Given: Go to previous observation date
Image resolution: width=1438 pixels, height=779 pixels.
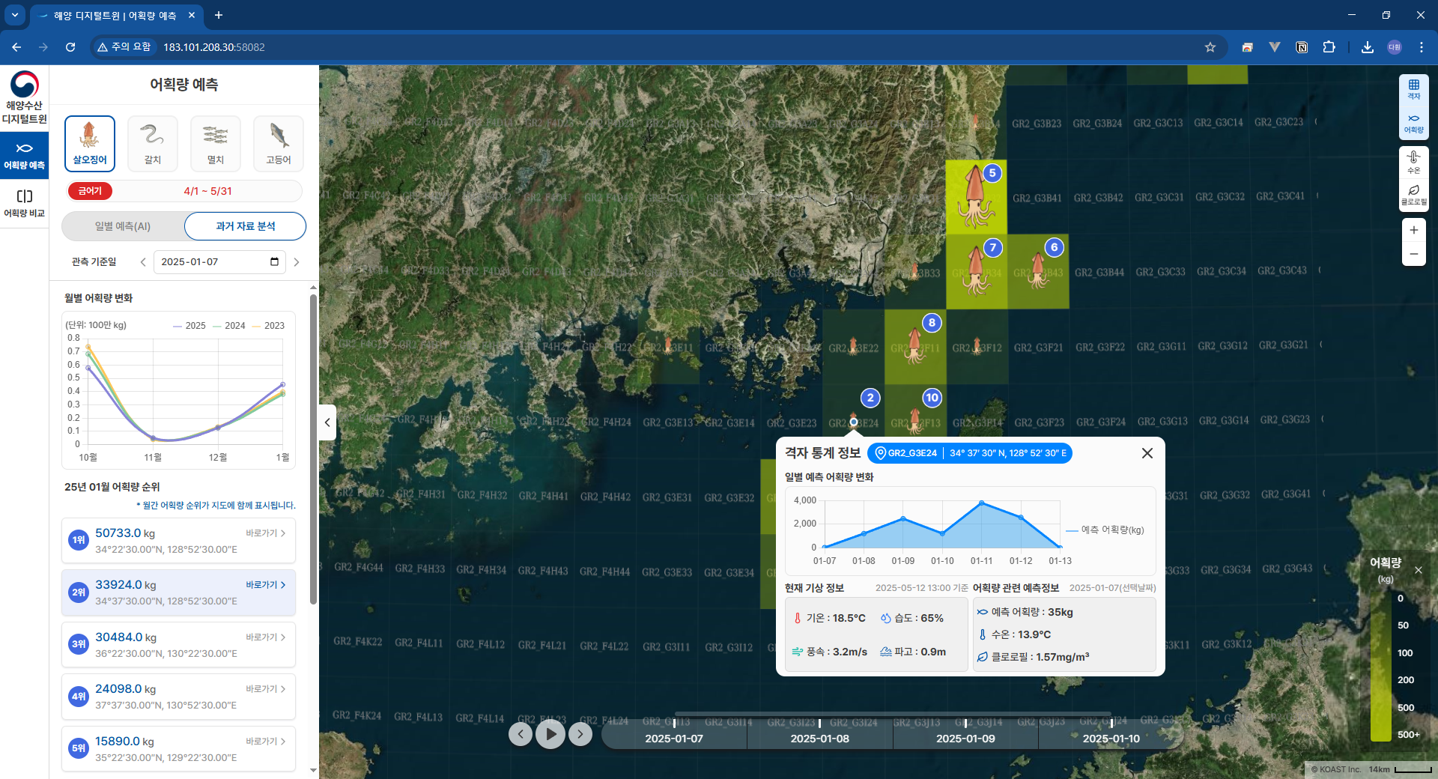Looking at the screenshot, I should (143, 262).
